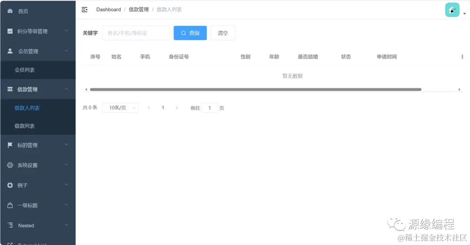Screen dimensions: 470x245
Task: Click the 手机 column header
Action: tap(145, 57)
